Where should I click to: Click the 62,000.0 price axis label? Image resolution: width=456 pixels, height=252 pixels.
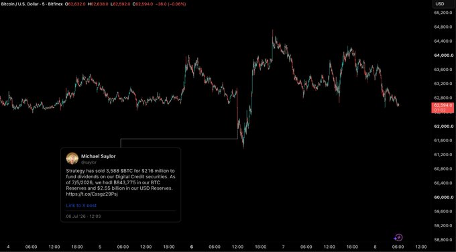pyautogui.click(x=443, y=127)
